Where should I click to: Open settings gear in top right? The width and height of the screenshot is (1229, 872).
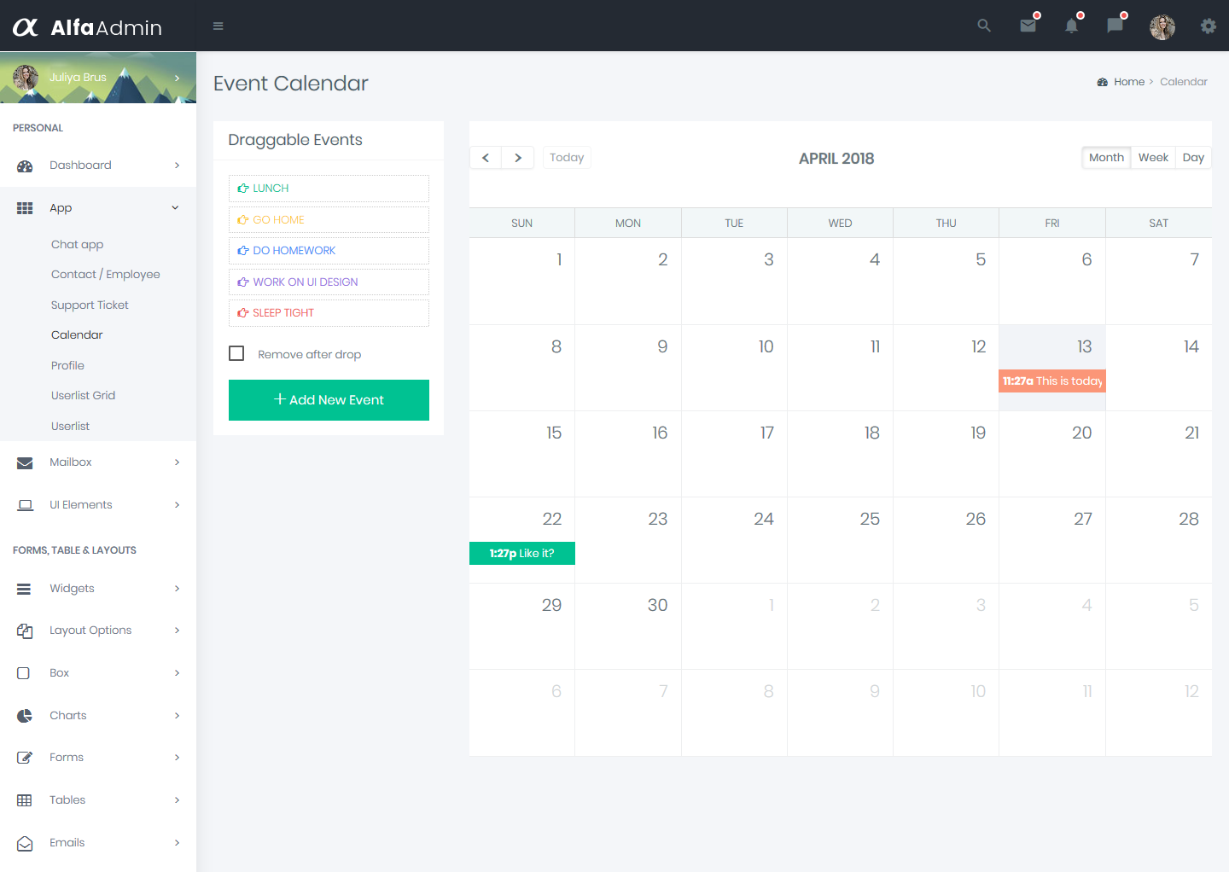point(1209,26)
